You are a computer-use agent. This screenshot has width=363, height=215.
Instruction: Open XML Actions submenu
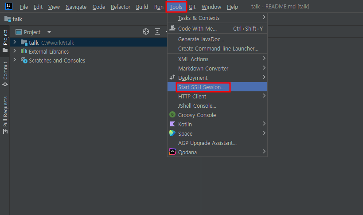[217, 59]
